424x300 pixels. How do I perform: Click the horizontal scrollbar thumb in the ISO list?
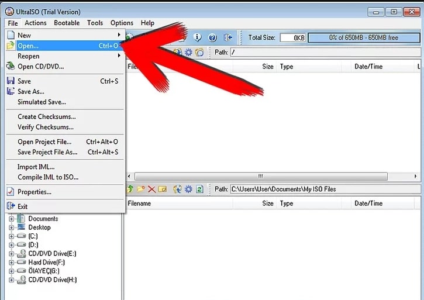[261, 177]
